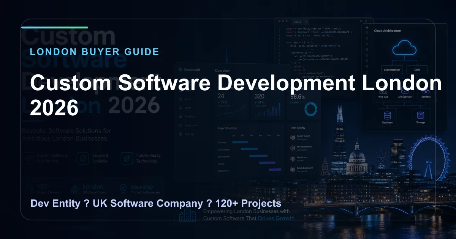Click the 'Cloud Architecture' title

[x=387, y=31]
